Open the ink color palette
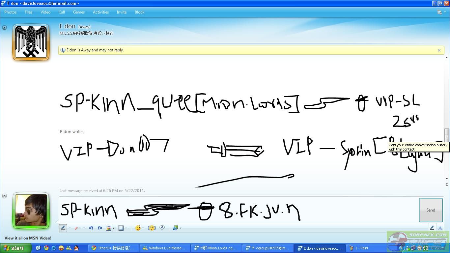This screenshot has height=253, width=450. [108, 228]
